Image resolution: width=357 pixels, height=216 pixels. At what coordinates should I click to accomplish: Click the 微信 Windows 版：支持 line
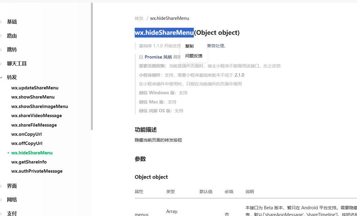coord(163,93)
